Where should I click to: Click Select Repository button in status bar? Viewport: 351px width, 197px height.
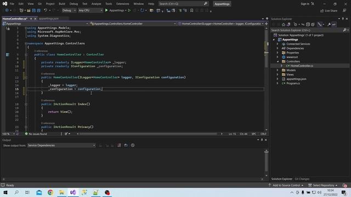(x=323, y=185)
